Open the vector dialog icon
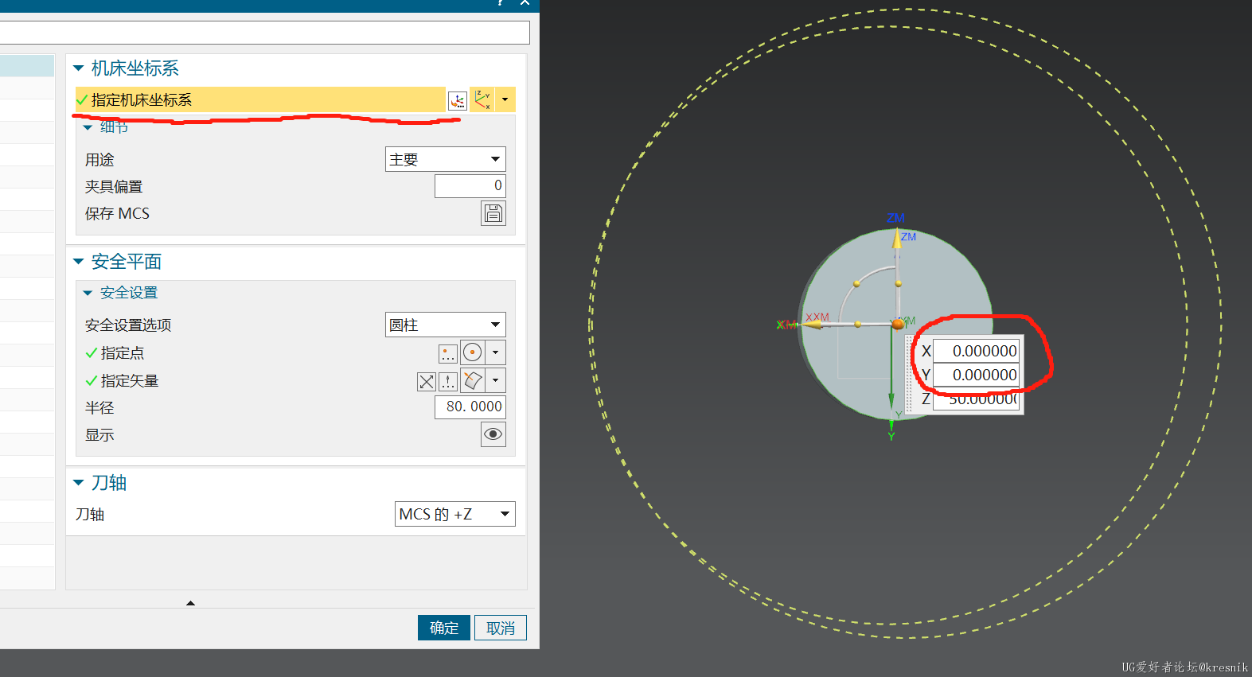 448,382
